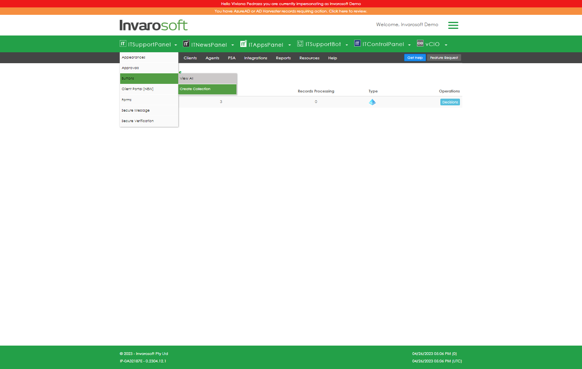Click the ITControlPanel icon
Screen dimensions: 582x369
tap(357, 43)
